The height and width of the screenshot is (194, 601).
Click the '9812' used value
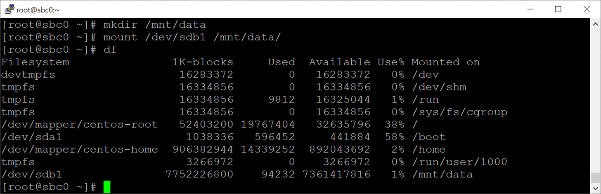[x=282, y=99]
